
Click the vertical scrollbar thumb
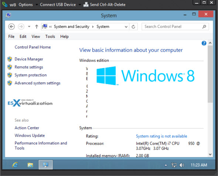pyautogui.click(x=210, y=74)
